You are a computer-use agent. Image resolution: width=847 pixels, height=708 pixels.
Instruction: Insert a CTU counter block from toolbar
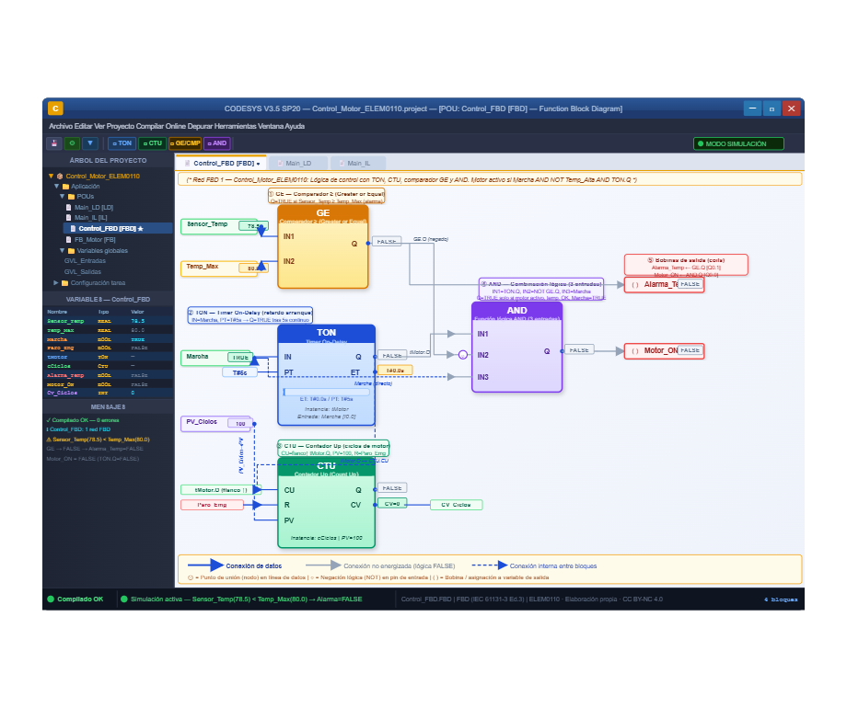point(152,143)
